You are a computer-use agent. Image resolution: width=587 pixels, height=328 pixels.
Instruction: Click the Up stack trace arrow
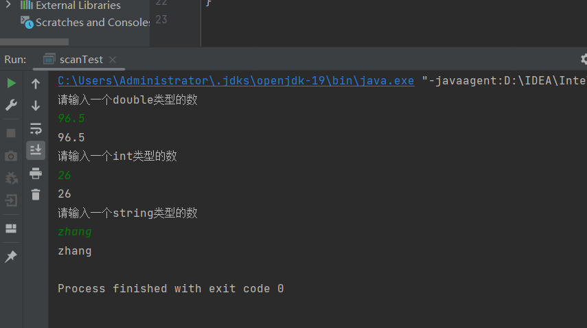pos(36,84)
